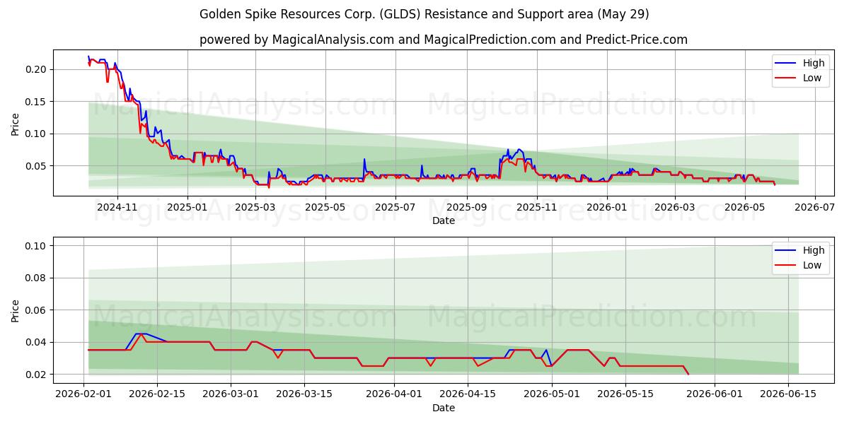The width and height of the screenshot is (849, 424).
Task: Click the '2025-11' x-axis label
Action: [537, 208]
